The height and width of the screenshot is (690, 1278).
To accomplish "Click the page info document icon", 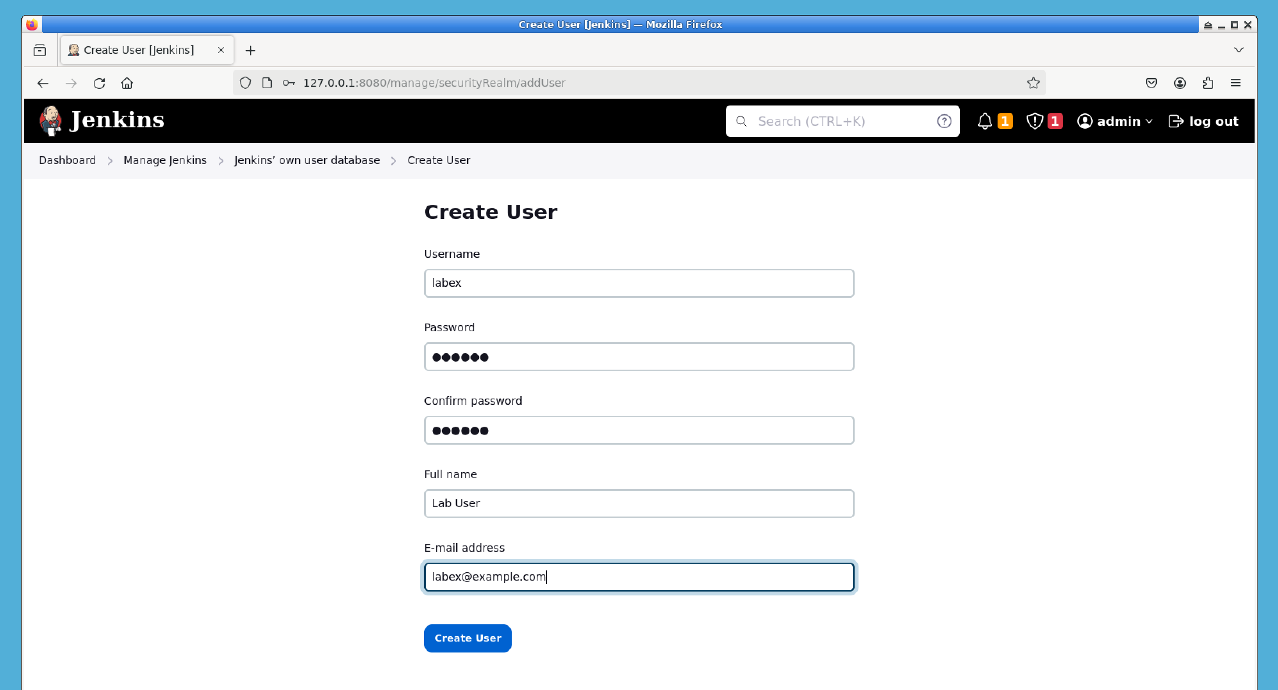I will point(267,83).
